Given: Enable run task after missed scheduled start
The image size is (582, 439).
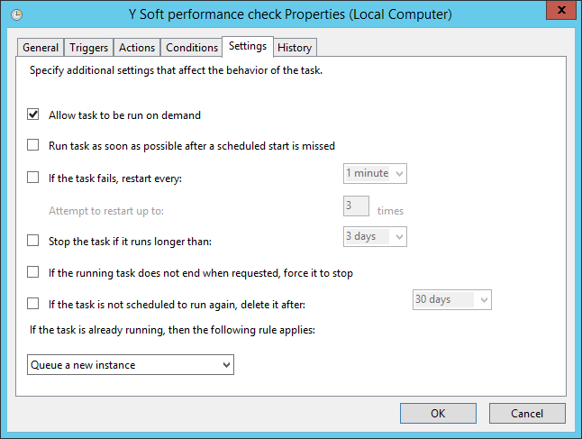Looking at the screenshot, I should click(x=33, y=145).
